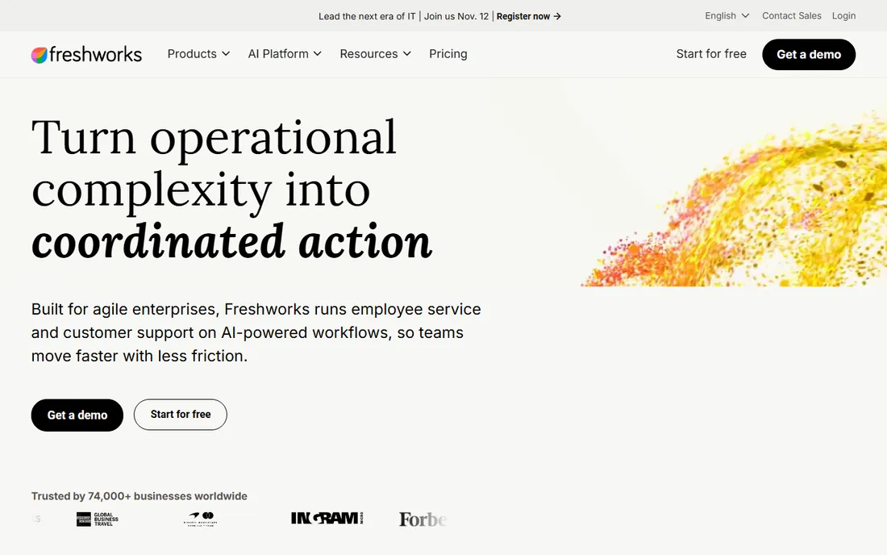Click the Get a demo button in header

point(809,54)
